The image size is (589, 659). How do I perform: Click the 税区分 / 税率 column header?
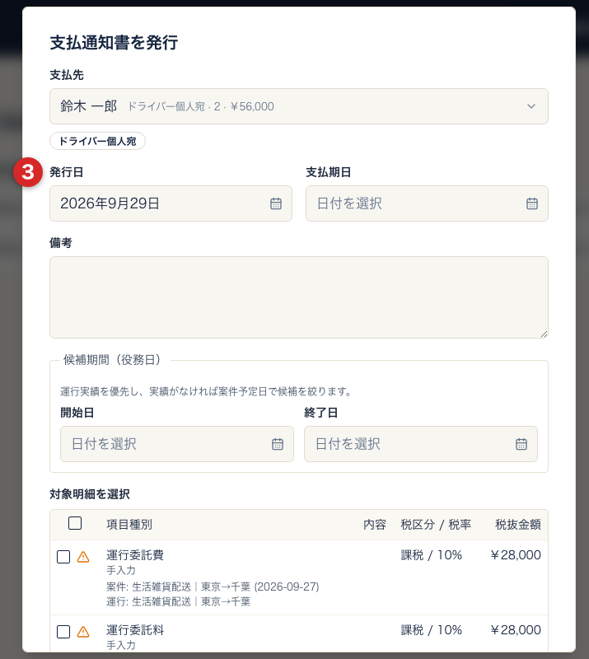click(x=436, y=525)
